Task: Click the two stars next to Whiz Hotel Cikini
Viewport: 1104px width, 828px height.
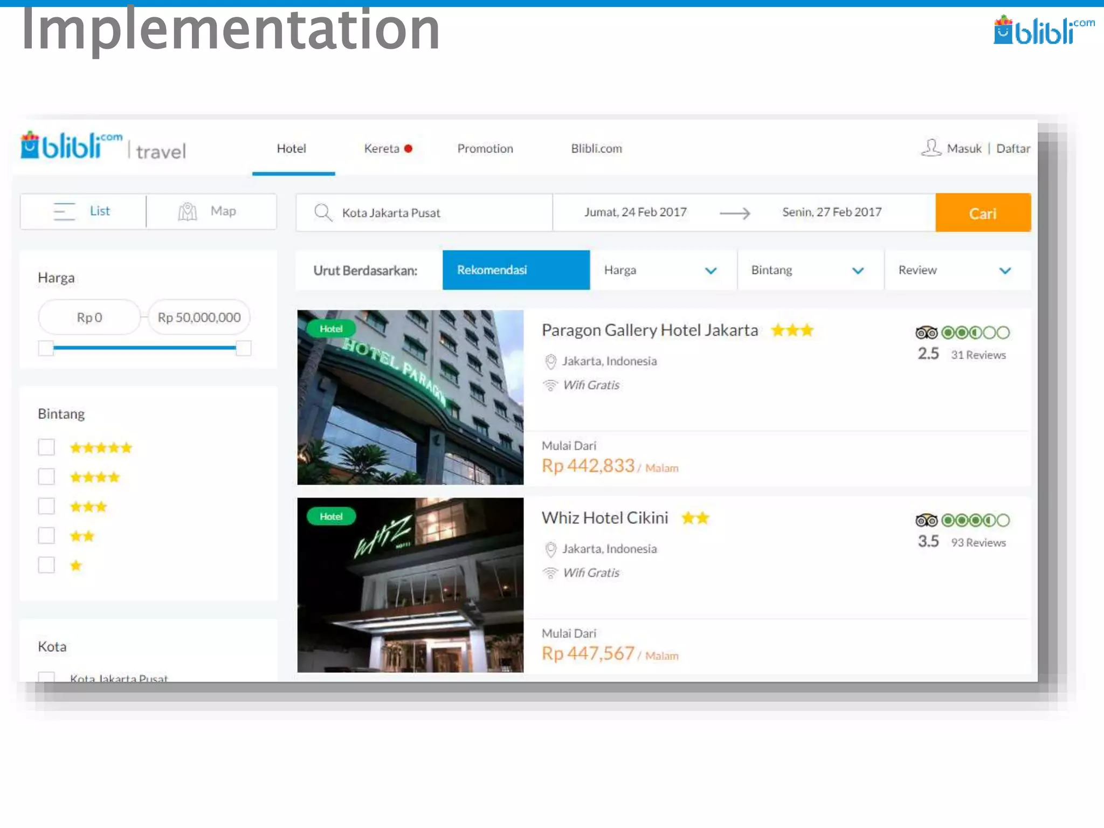Action: point(695,518)
